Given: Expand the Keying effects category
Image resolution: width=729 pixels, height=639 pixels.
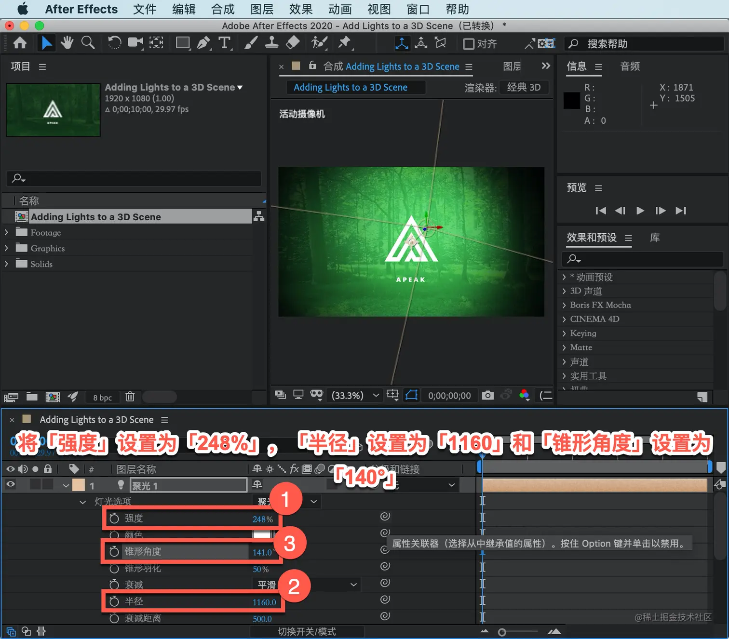Looking at the screenshot, I should coord(564,333).
